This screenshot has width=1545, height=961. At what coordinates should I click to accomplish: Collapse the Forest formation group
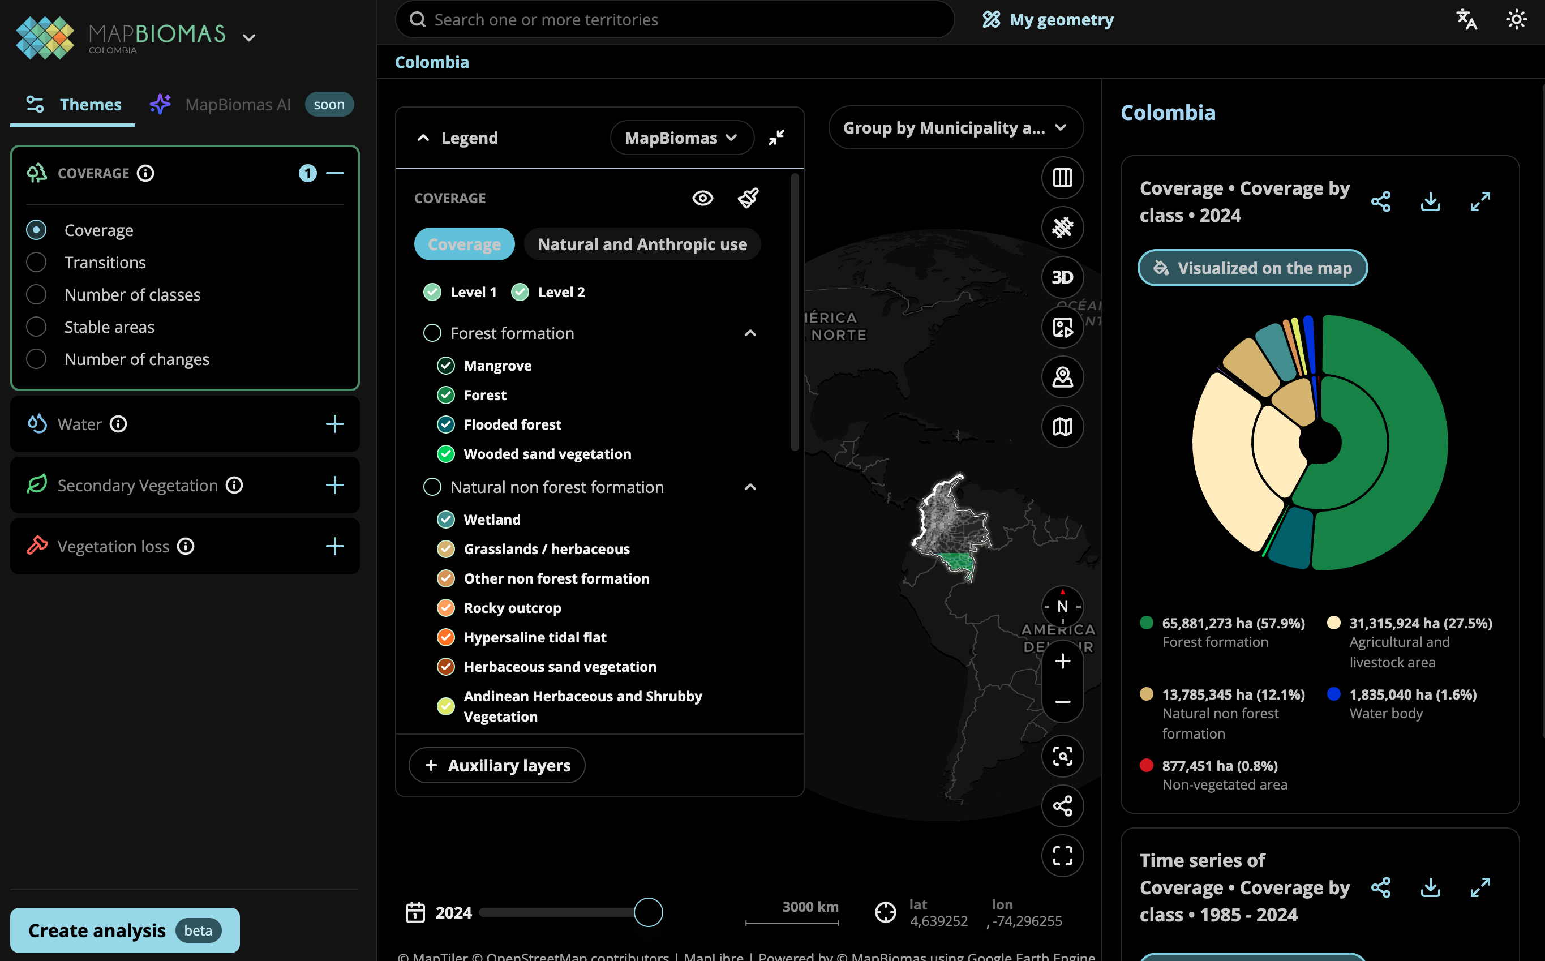click(x=750, y=334)
